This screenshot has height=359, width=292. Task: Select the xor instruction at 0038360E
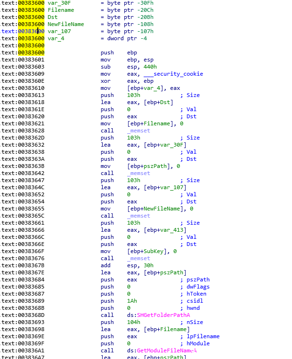pos(107,81)
